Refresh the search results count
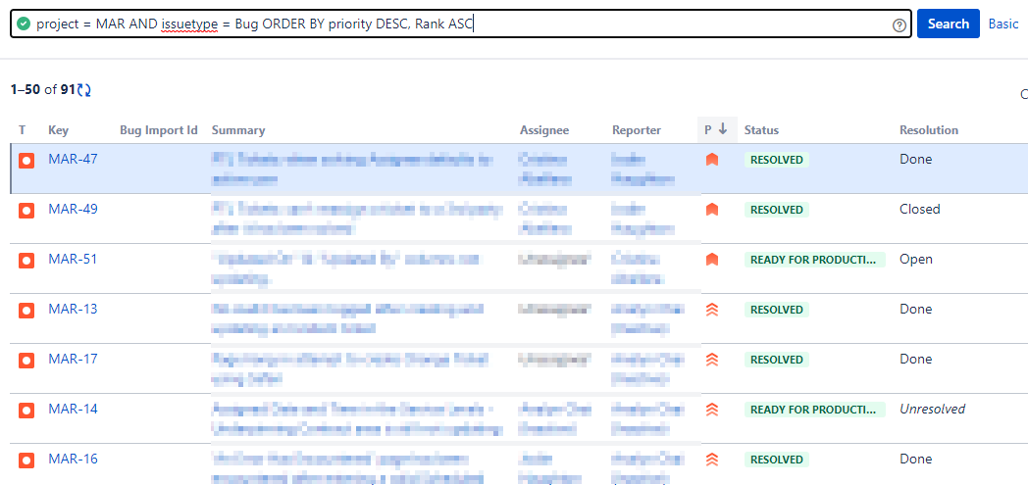This screenshot has width=1028, height=485. 84,90
